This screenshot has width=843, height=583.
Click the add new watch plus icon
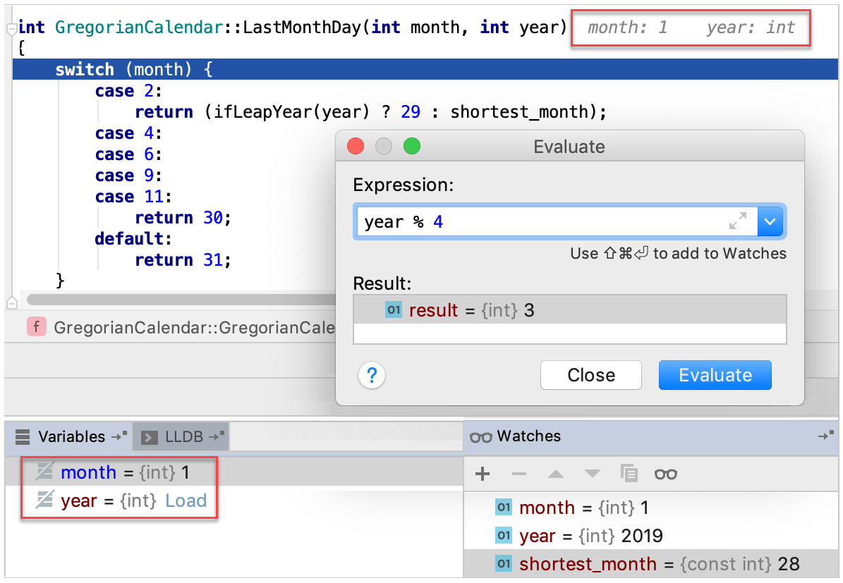pos(483,474)
